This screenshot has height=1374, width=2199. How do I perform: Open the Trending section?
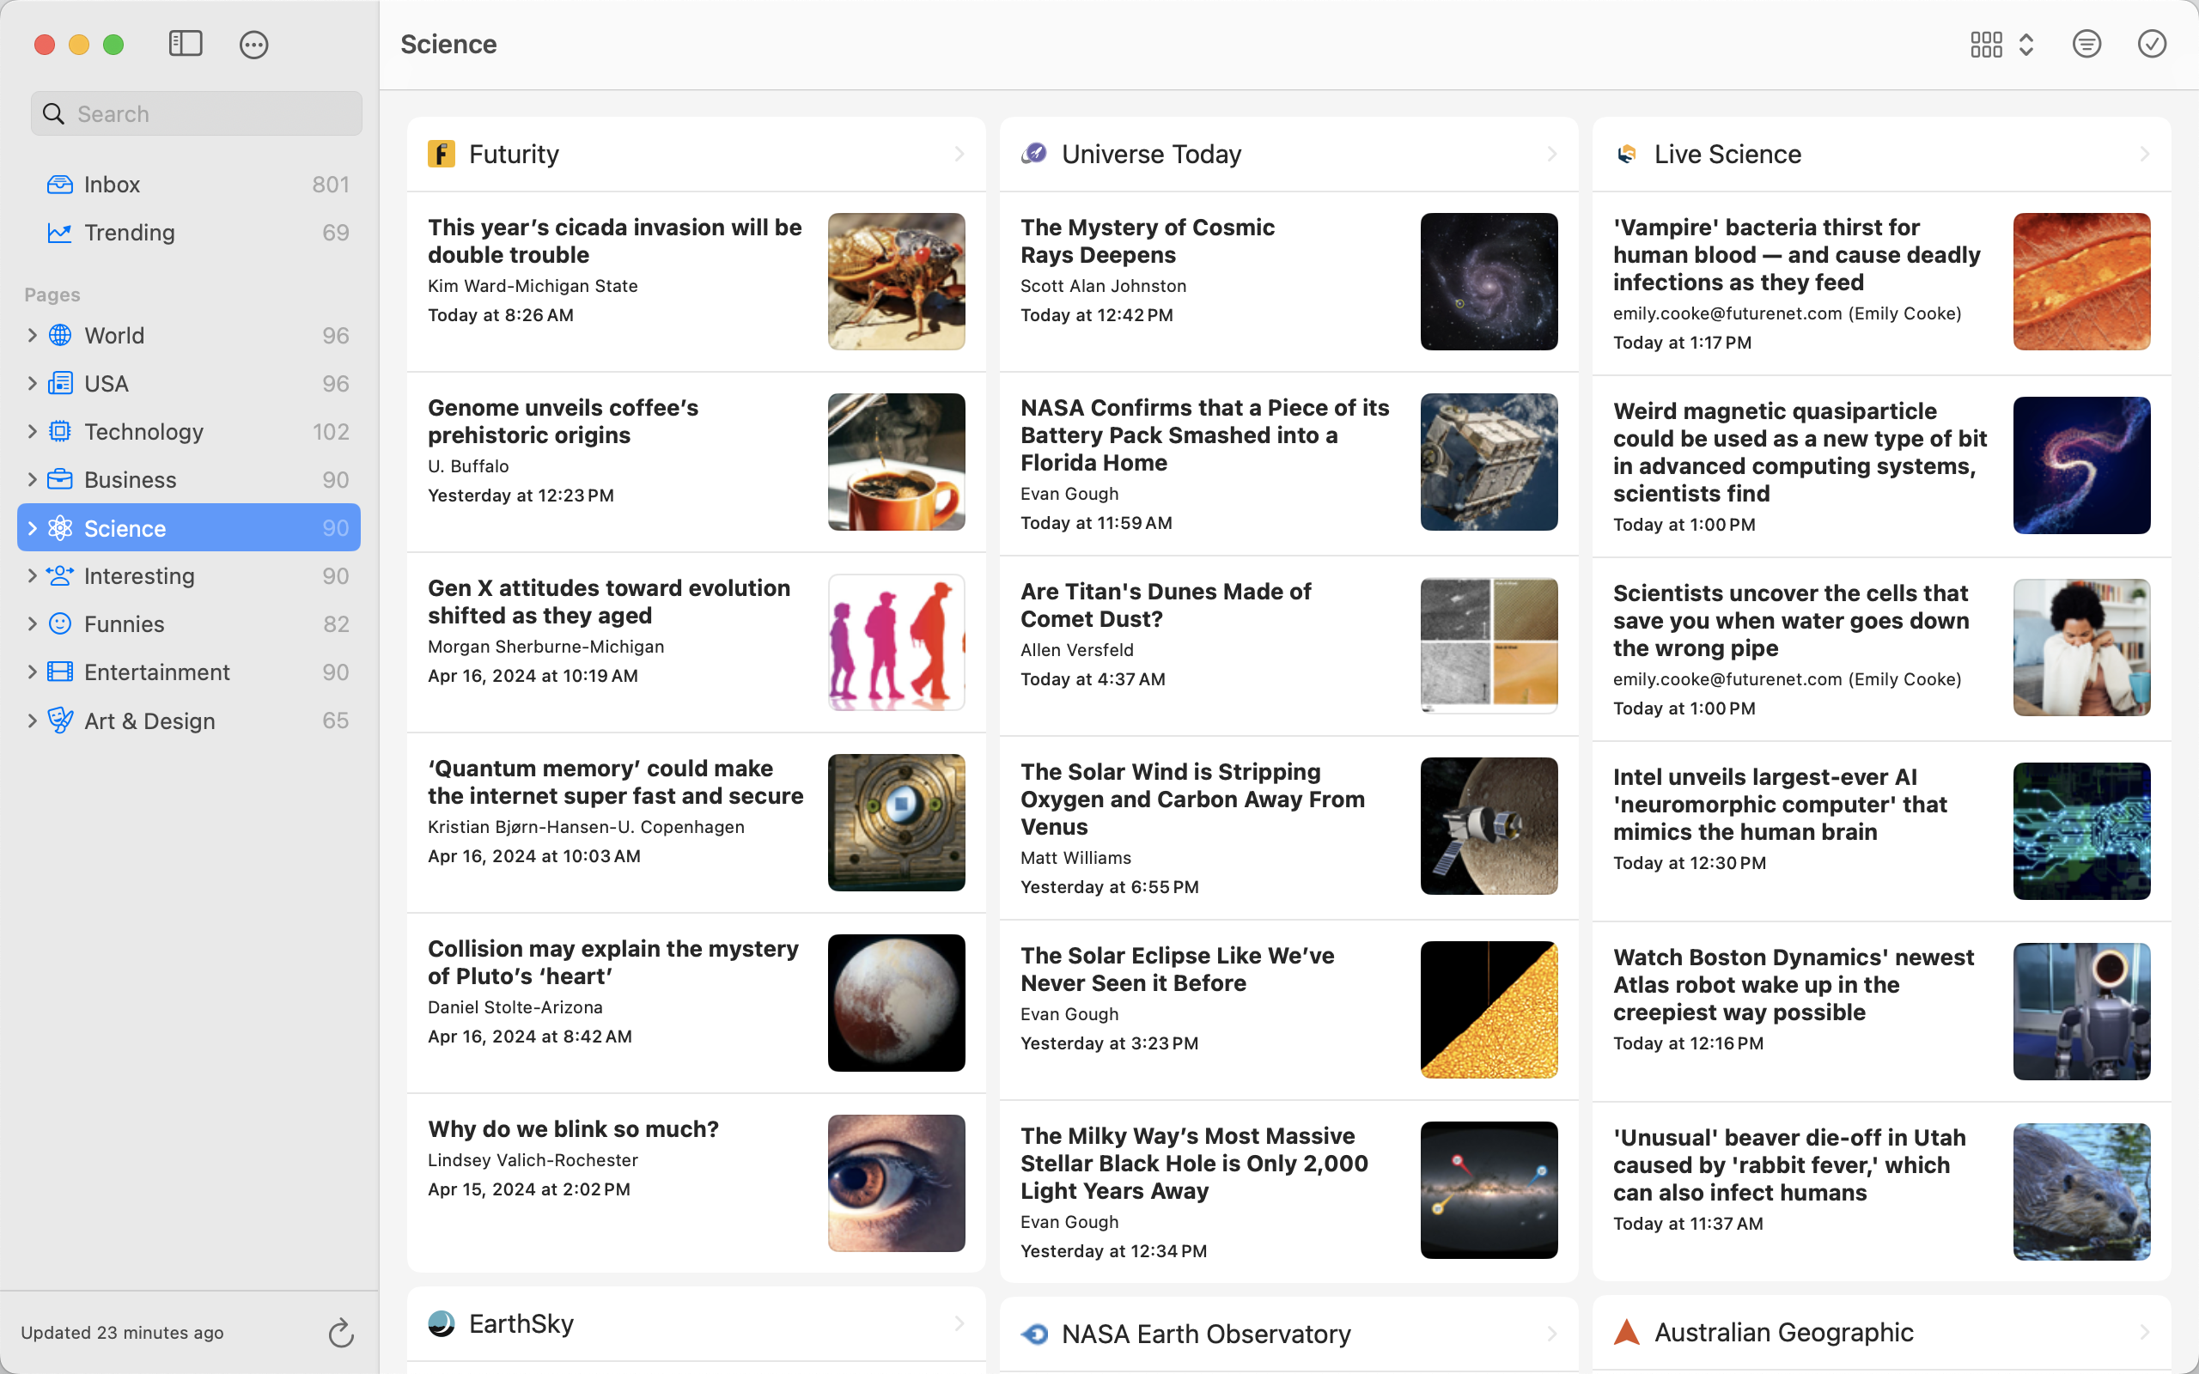[x=129, y=233]
